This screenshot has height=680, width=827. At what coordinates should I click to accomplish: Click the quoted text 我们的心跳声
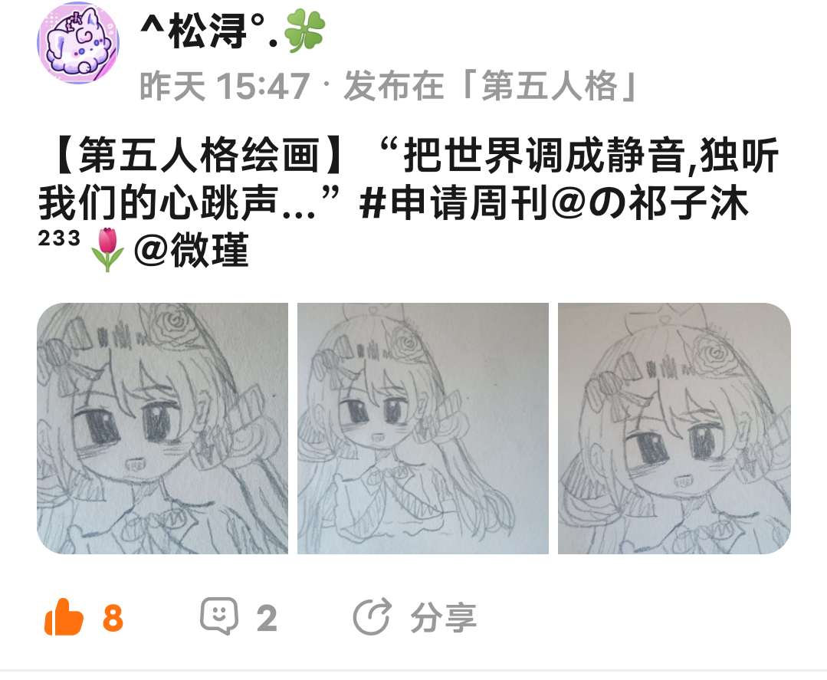click(x=158, y=203)
